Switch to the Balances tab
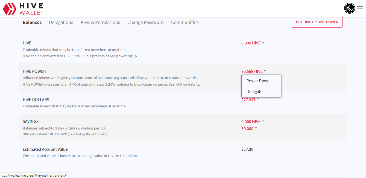The width and height of the screenshot is (366, 178). click(x=32, y=22)
